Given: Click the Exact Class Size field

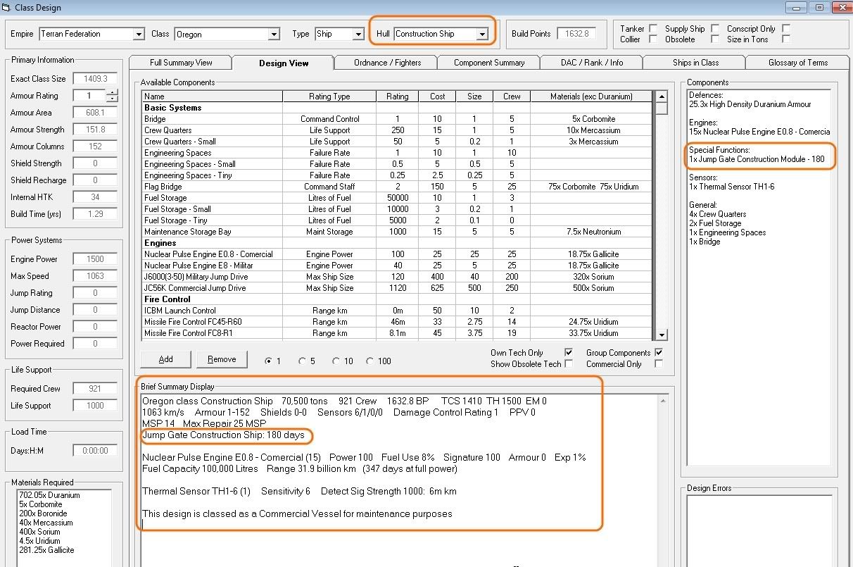Looking at the screenshot, I should pyautogui.click(x=95, y=79).
